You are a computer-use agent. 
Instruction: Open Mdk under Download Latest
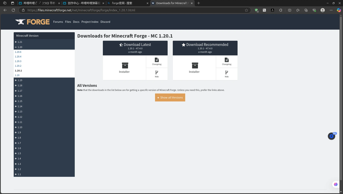tap(157, 74)
